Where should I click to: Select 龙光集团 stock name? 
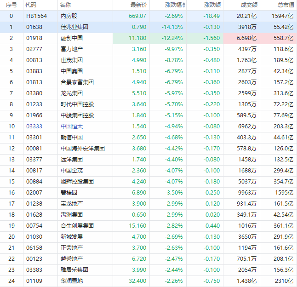click(x=72, y=93)
